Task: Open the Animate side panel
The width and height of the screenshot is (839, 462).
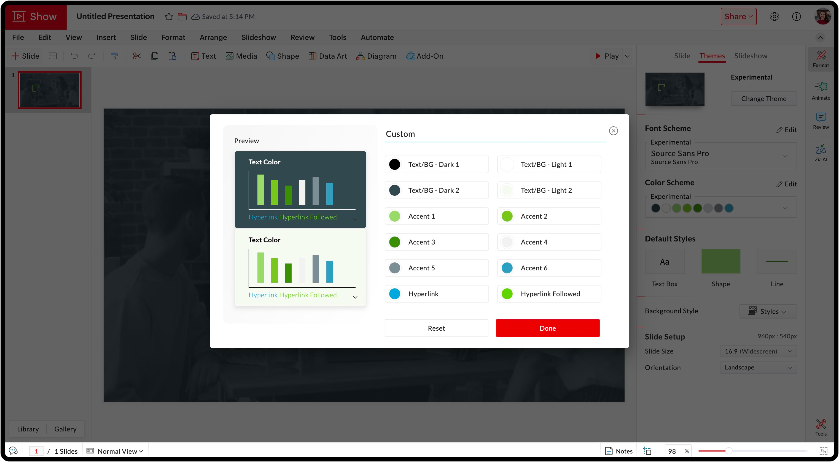Action: pyautogui.click(x=821, y=91)
